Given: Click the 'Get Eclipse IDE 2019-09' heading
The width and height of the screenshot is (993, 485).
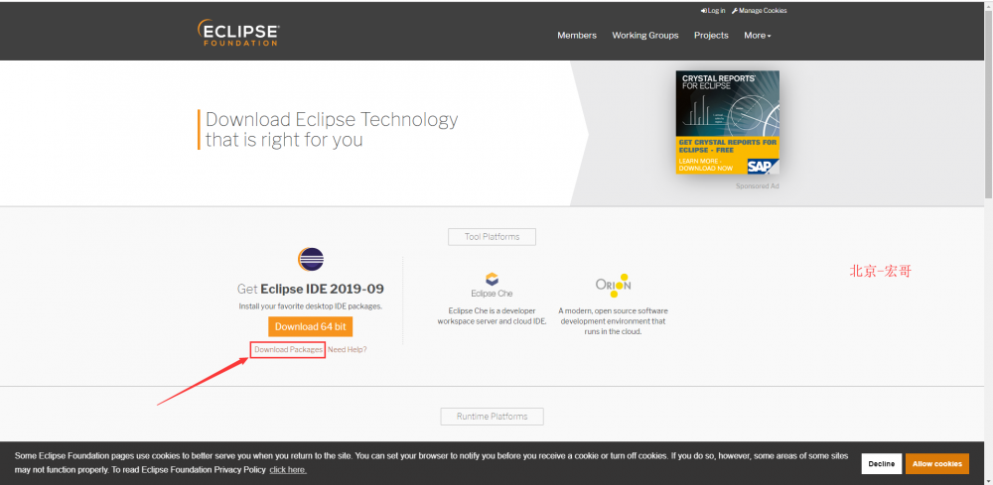Looking at the screenshot, I should pyautogui.click(x=310, y=289).
